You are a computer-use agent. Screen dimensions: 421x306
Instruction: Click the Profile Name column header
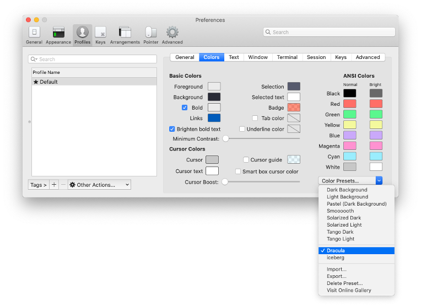pos(94,72)
